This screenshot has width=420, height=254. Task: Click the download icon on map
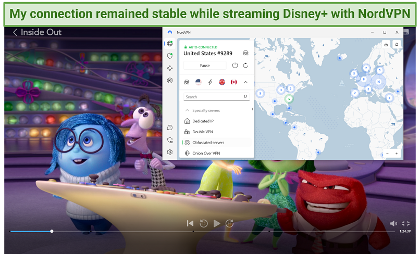(x=386, y=44)
